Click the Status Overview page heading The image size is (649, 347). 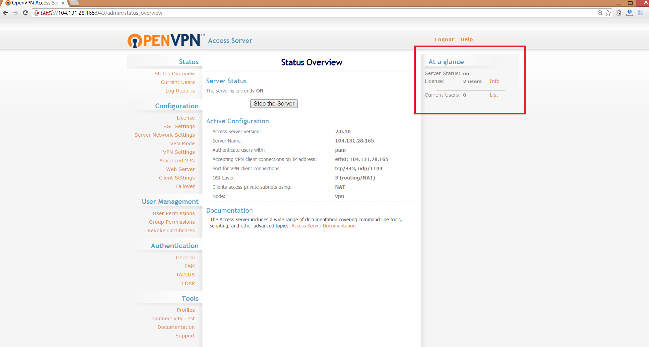pos(312,62)
